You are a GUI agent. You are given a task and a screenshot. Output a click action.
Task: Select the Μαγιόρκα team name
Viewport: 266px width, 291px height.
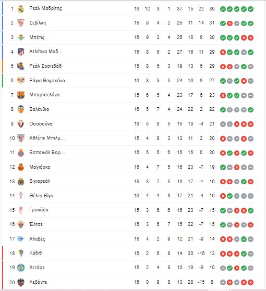click(x=40, y=167)
